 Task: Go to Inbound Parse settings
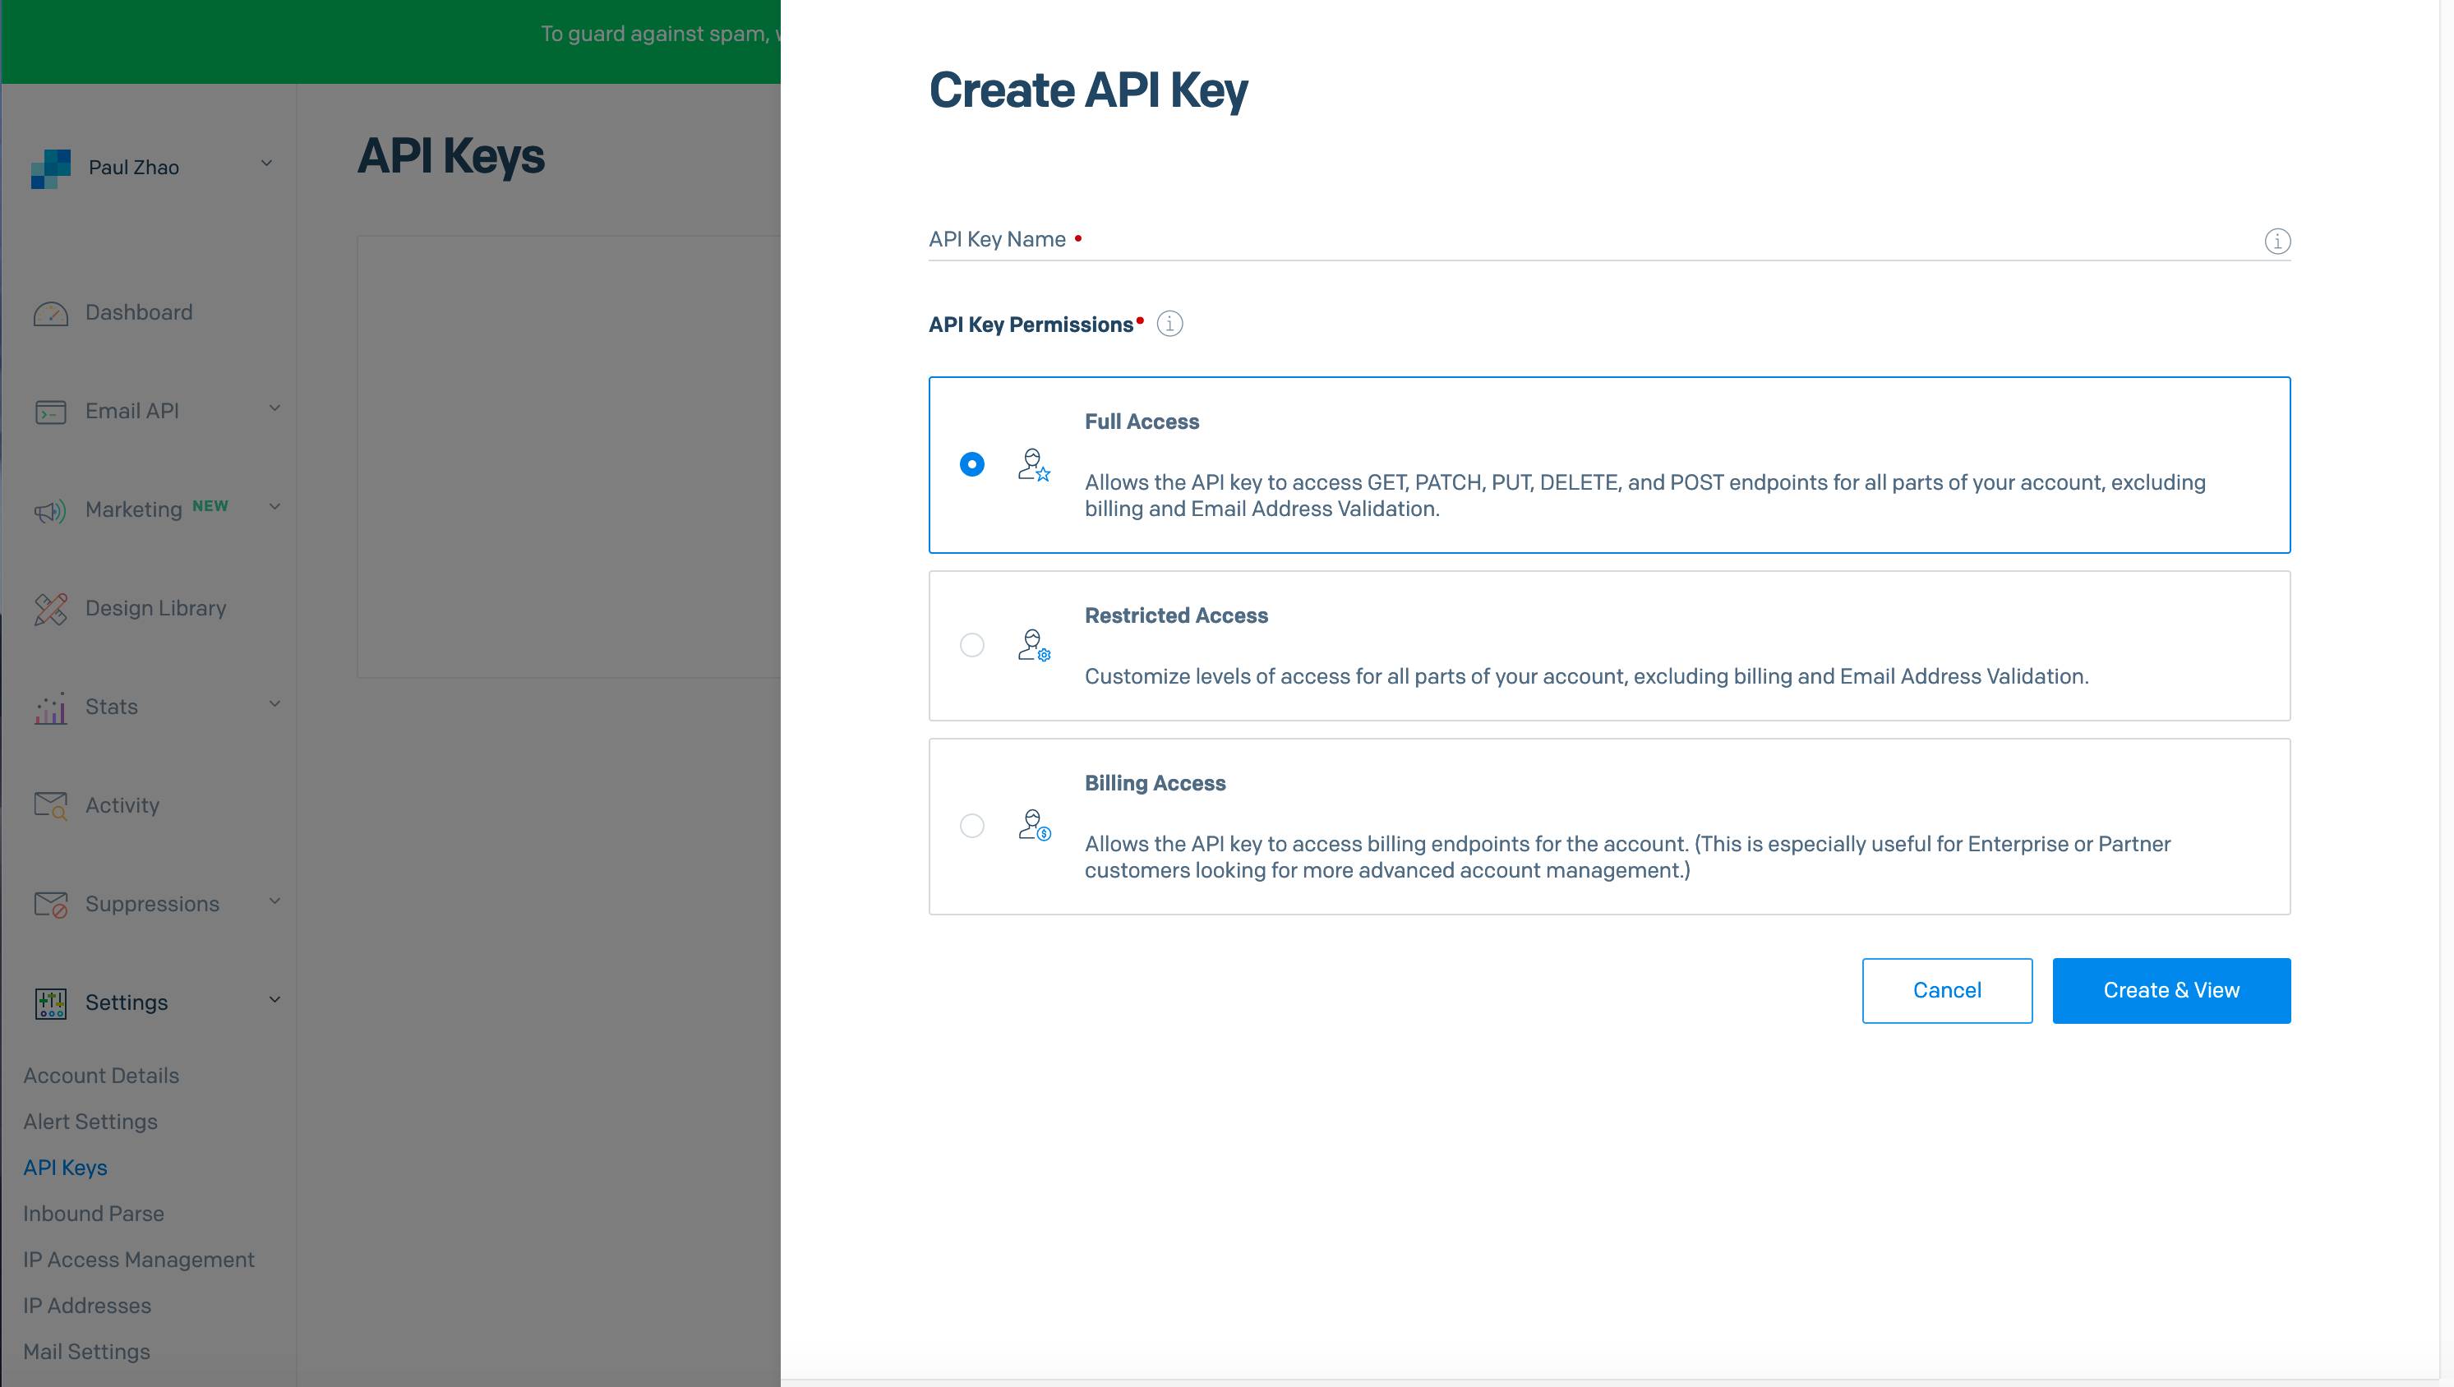94,1214
